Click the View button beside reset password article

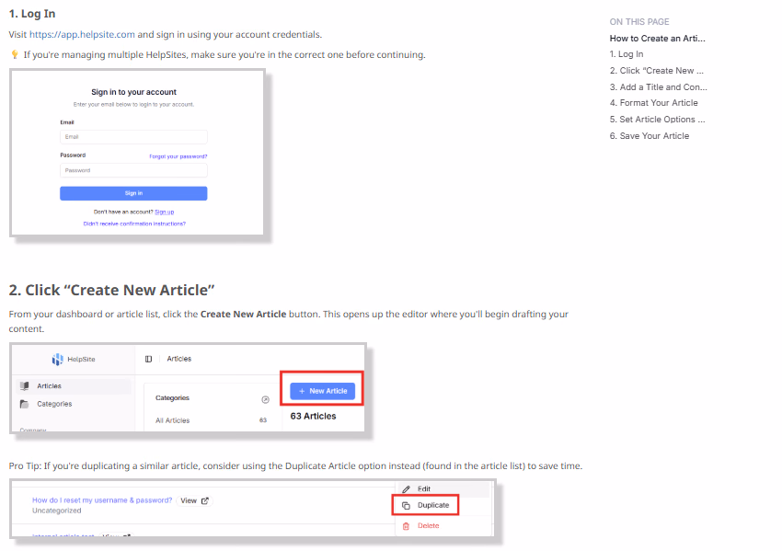coord(194,500)
